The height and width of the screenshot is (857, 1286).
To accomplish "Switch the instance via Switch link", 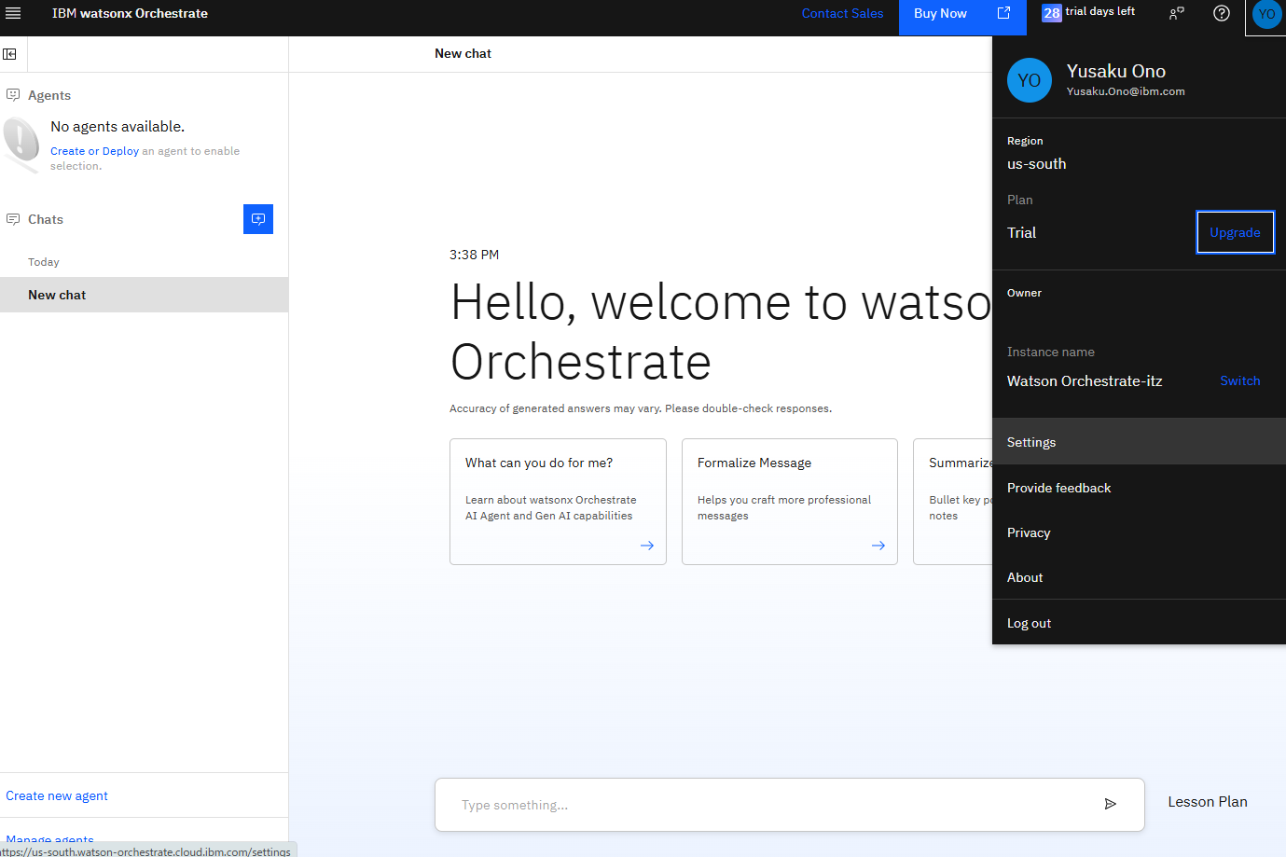I will point(1239,380).
